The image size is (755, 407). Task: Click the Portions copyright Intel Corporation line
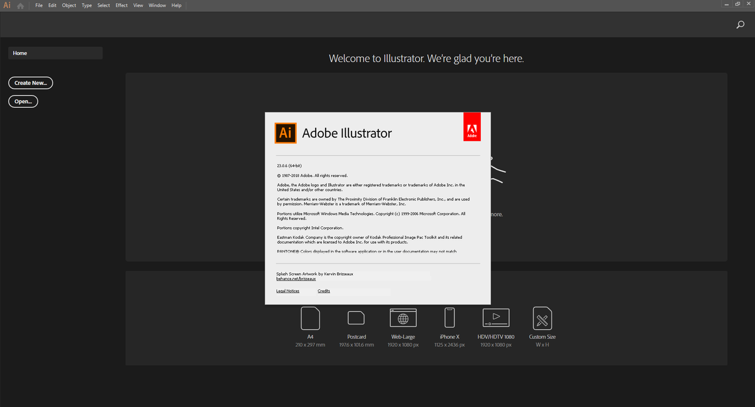(x=310, y=228)
